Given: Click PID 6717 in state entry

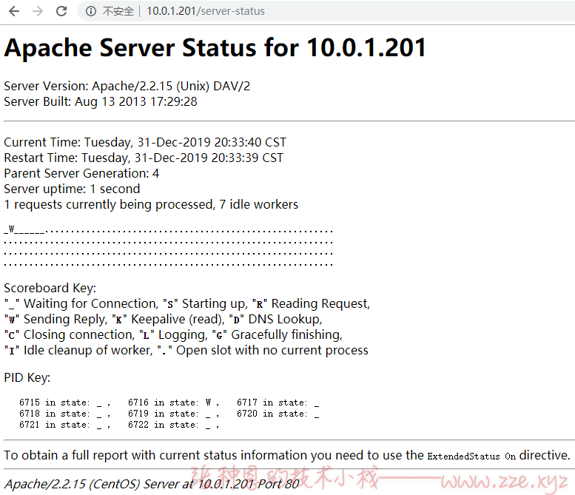Looking at the screenshot, I should click(x=278, y=403).
